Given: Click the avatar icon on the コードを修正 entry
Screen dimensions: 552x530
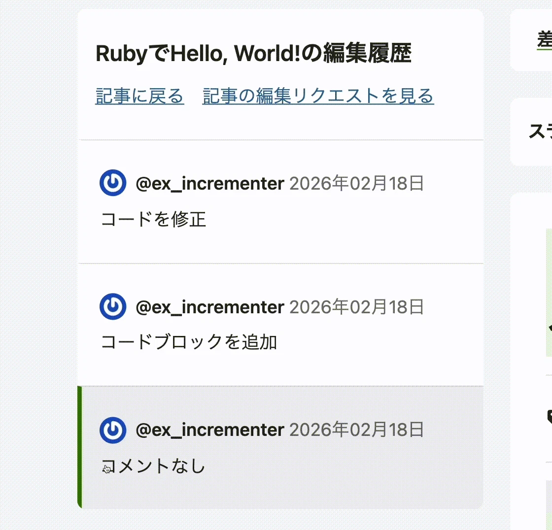Looking at the screenshot, I should click(113, 183).
